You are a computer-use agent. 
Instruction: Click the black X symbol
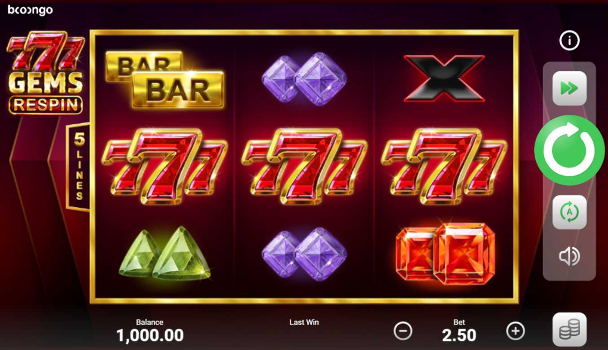[x=444, y=79]
